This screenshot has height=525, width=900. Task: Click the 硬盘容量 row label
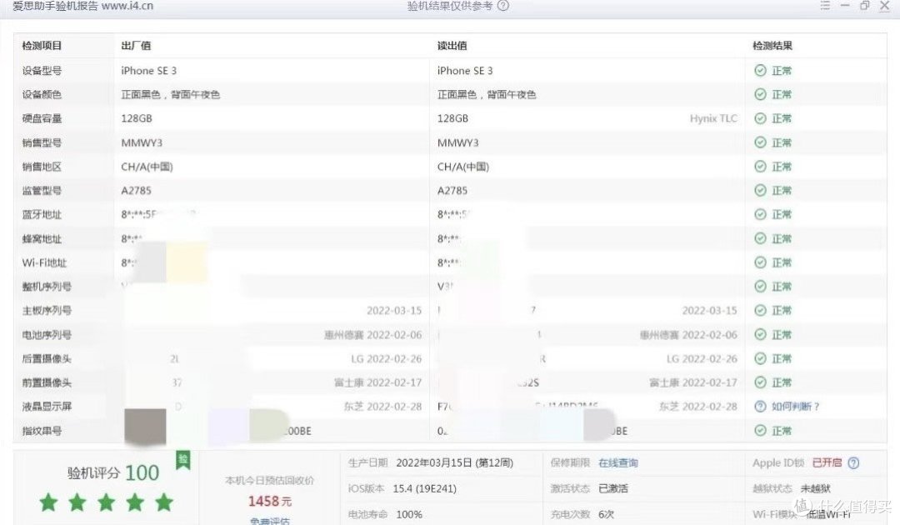[42, 119]
